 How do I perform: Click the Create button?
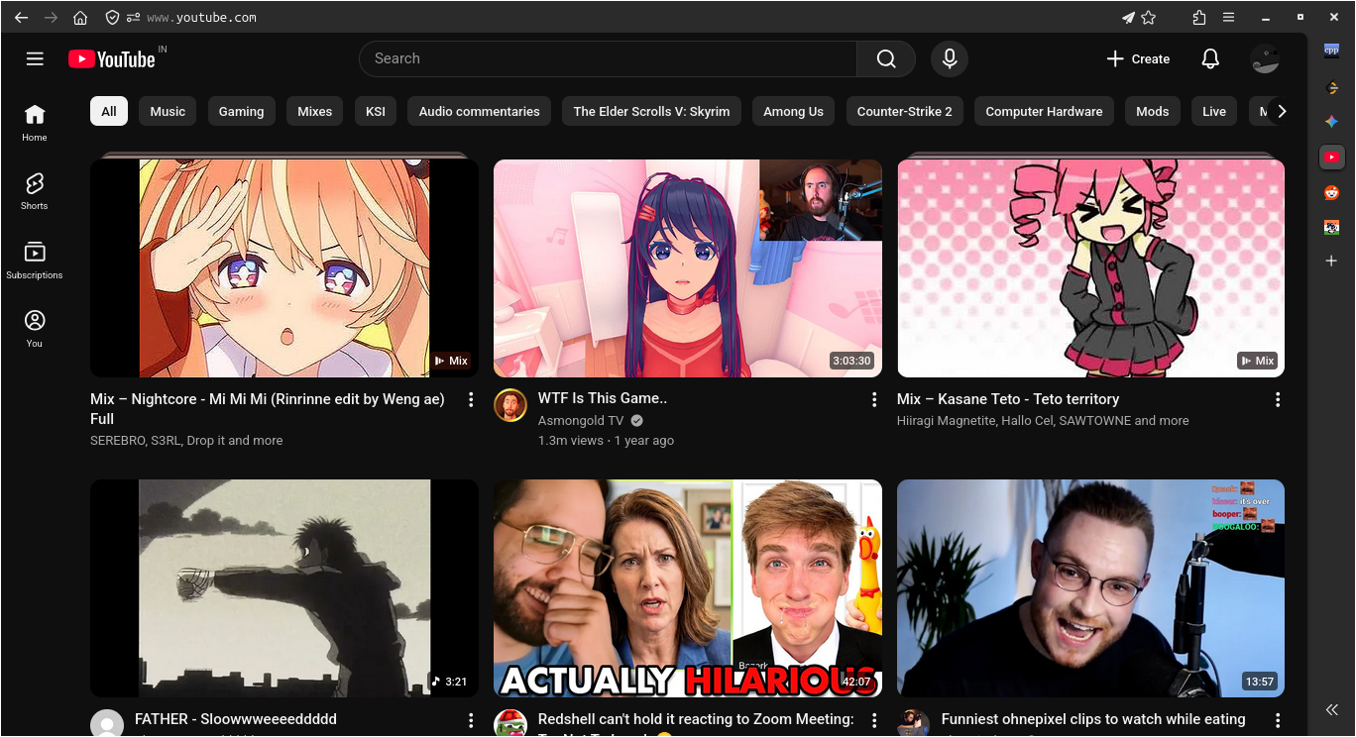(x=1138, y=59)
